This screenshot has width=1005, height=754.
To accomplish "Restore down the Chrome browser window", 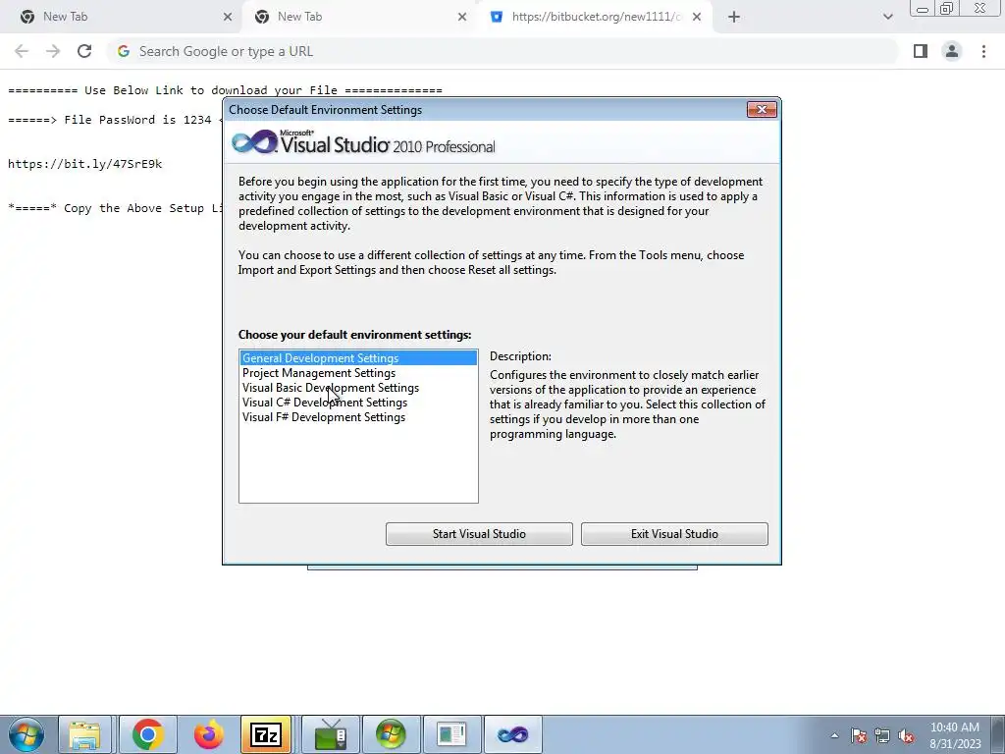I will (946, 8).
